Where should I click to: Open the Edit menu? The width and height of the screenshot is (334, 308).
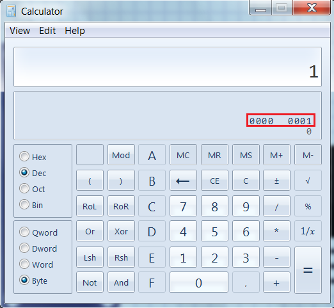coord(47,31)
